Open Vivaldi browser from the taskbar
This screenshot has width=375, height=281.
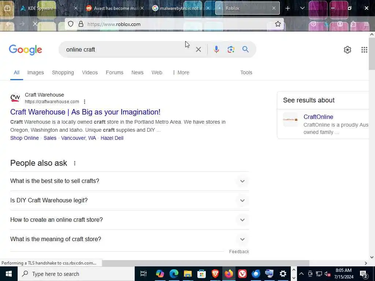pyautogui.click(x=242, y=274)
